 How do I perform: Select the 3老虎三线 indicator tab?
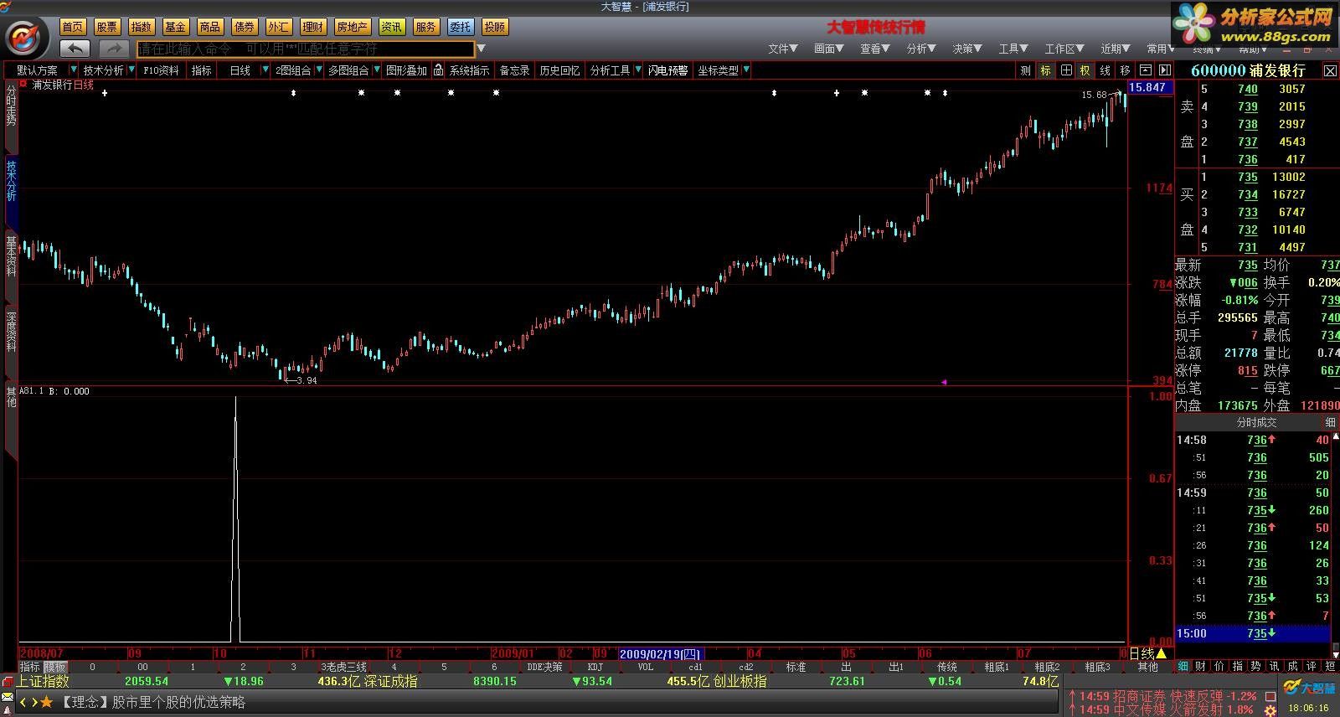[343, 667]
